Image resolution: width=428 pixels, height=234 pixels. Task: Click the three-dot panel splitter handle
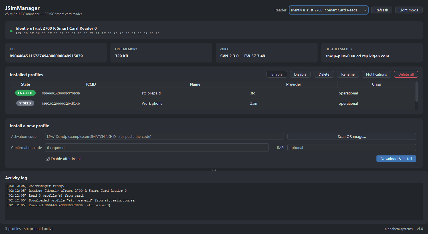click(214, 170)
